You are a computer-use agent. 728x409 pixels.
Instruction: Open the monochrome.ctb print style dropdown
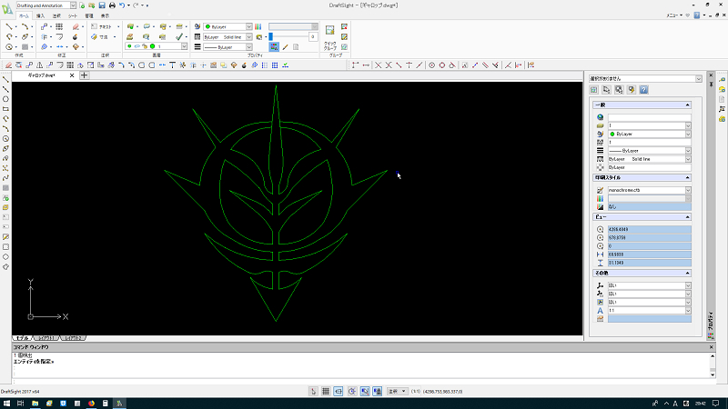click(x=688, y=190)
